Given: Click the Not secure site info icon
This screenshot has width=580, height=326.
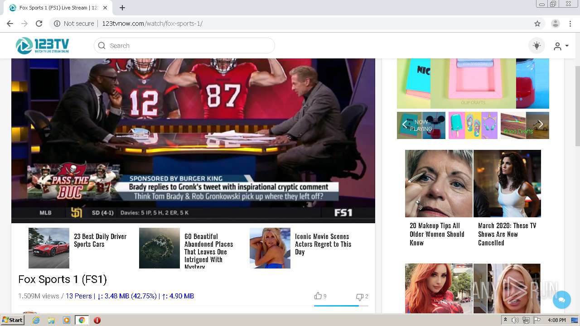Looking at the screenshot, I should (57, 24).
